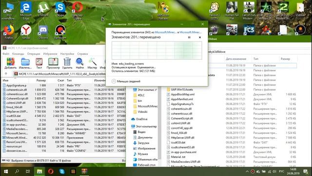Cancel the move with the inner X button

pyautogui.click(x=200, y=37)
